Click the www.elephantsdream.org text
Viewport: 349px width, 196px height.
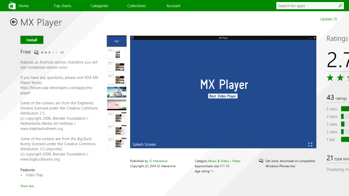[x=42, y=129]
